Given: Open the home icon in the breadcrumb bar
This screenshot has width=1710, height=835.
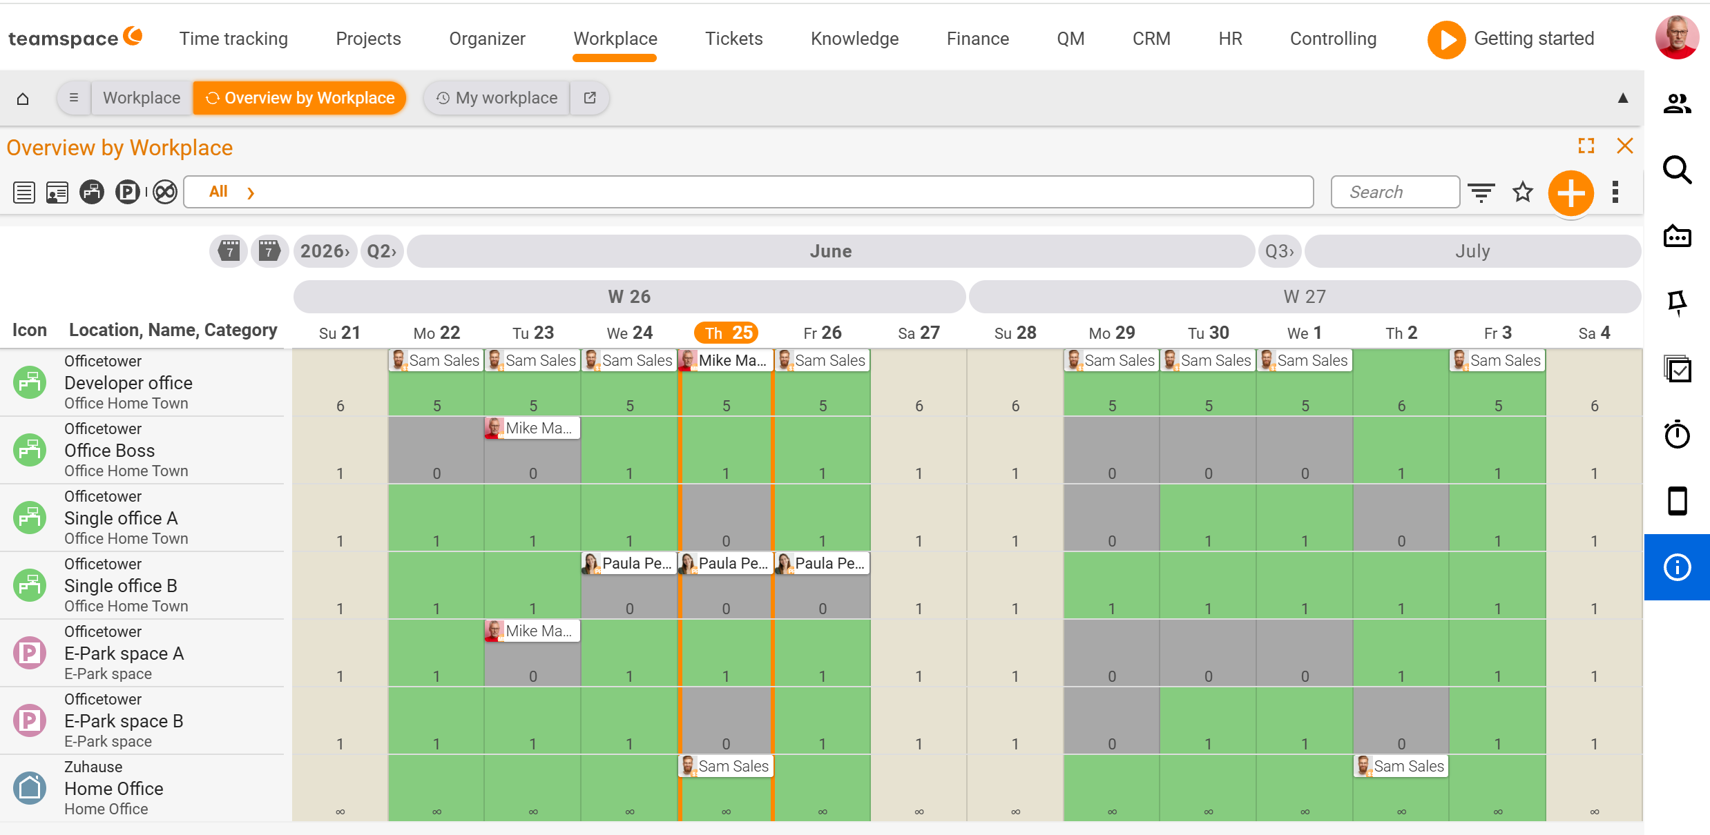Looking at the screenshot, I should click(x=23, y=98).
